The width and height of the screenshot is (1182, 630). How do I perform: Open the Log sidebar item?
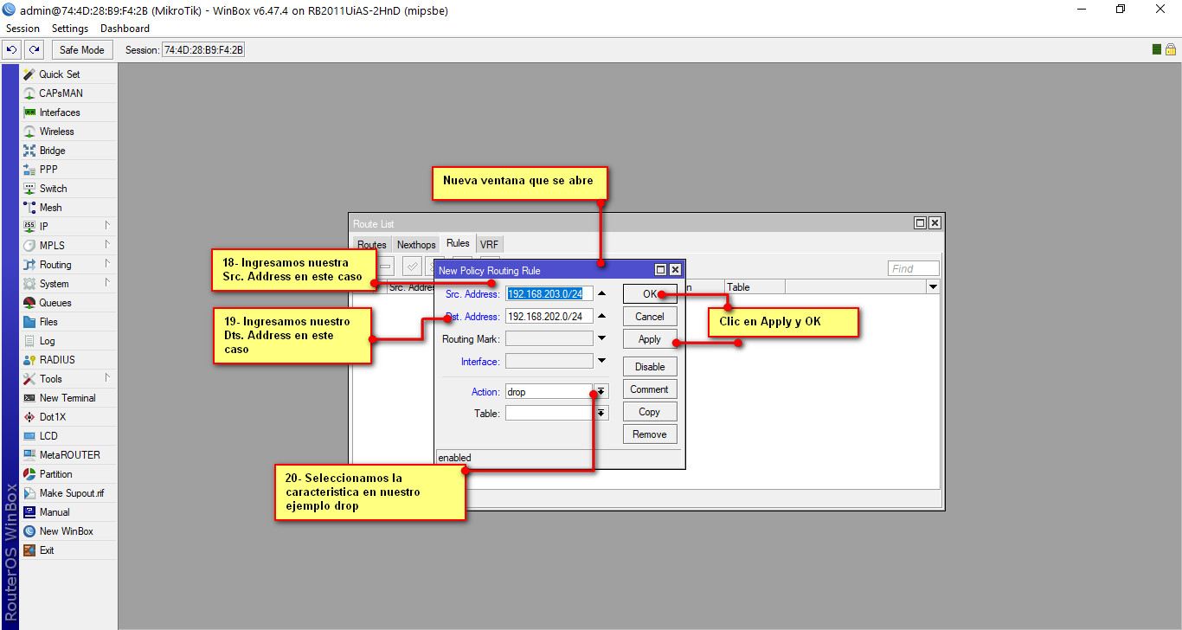[x=47, y=341]
